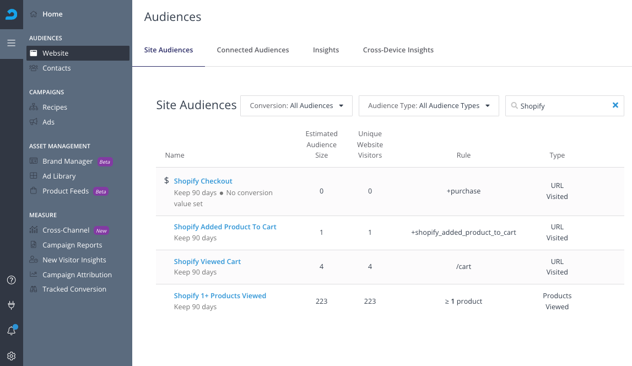
Task: Open the notifications bell icon
Action: tap(11, 331)
